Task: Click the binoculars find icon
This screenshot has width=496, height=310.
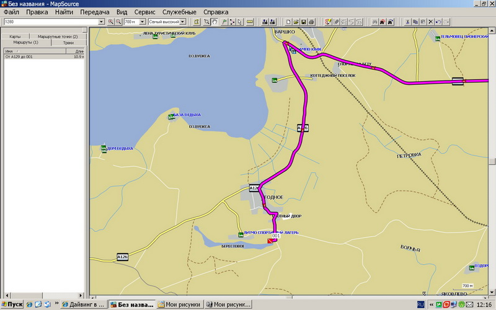Action: pyautogui.click(x=374, y=22)
